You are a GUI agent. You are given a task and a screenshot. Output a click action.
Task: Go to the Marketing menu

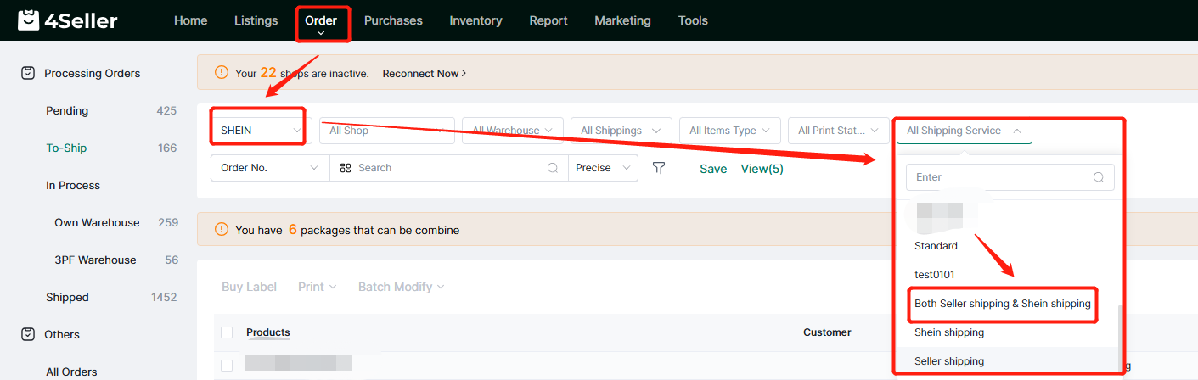tap(622, 20)
